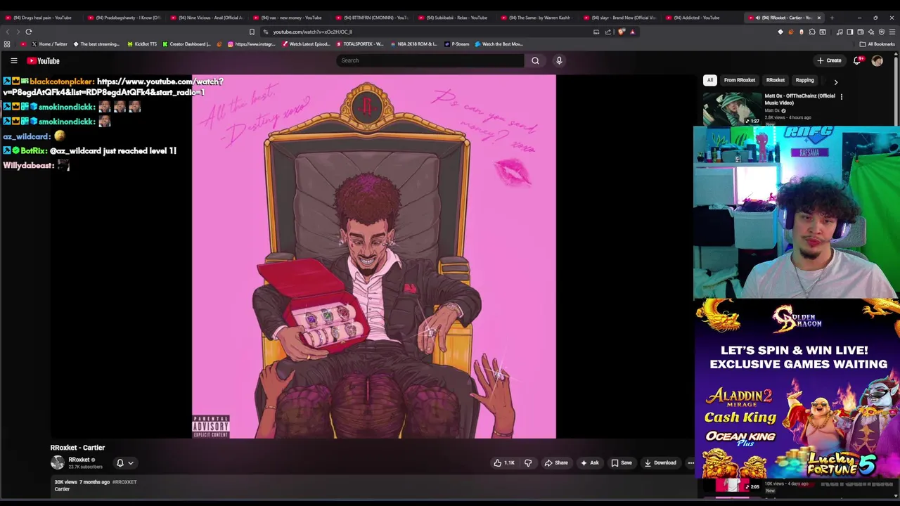
Task: Open All Bookmarks folder
Action: 877,44
